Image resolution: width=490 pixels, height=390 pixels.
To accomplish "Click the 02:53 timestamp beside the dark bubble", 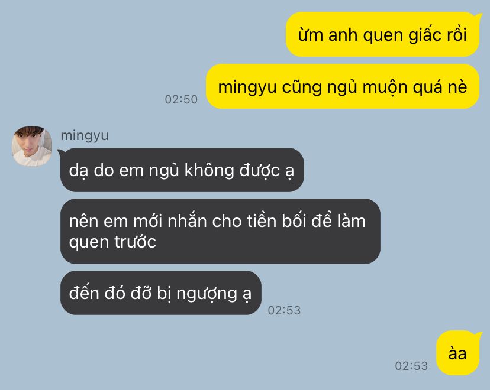I will coord(285,310).
